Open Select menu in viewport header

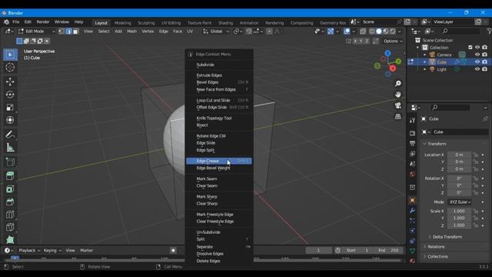click(104, 32)
